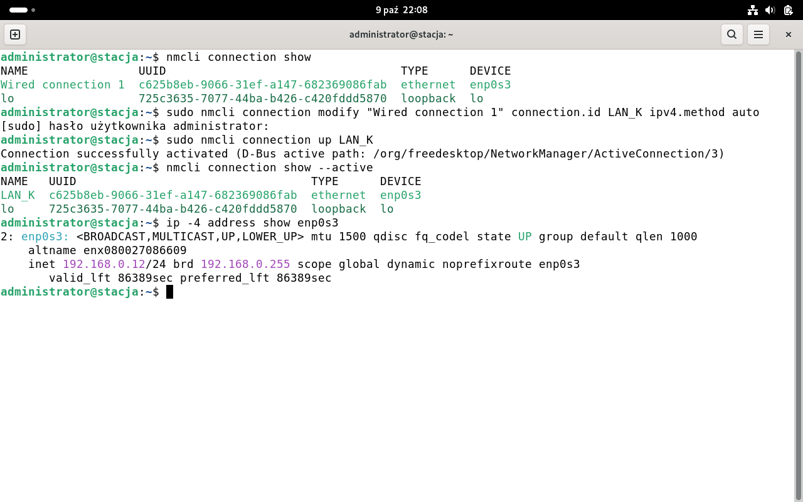This screenshot has width=803, height=502.
Task: Click the window title administrator@stacja: ~
Action: click(401, 35)
